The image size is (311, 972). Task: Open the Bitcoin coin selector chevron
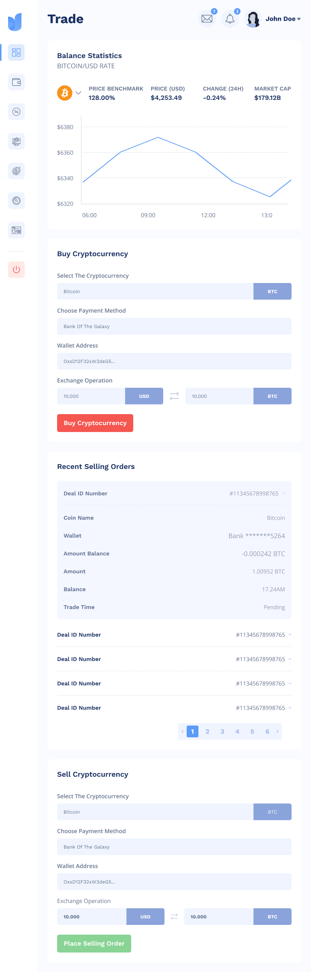[79, 93]
